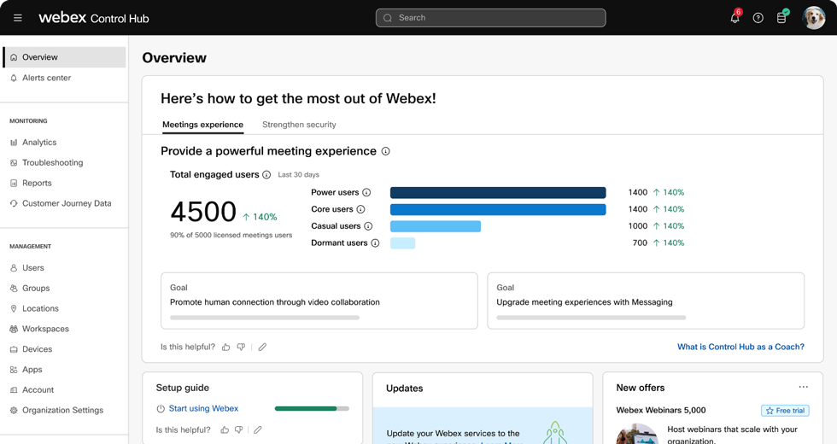The height and width of the screenshot is (444, 837).
Task: Click pencil feedback icon in Setup guide
Action: (x=257, y=429)
